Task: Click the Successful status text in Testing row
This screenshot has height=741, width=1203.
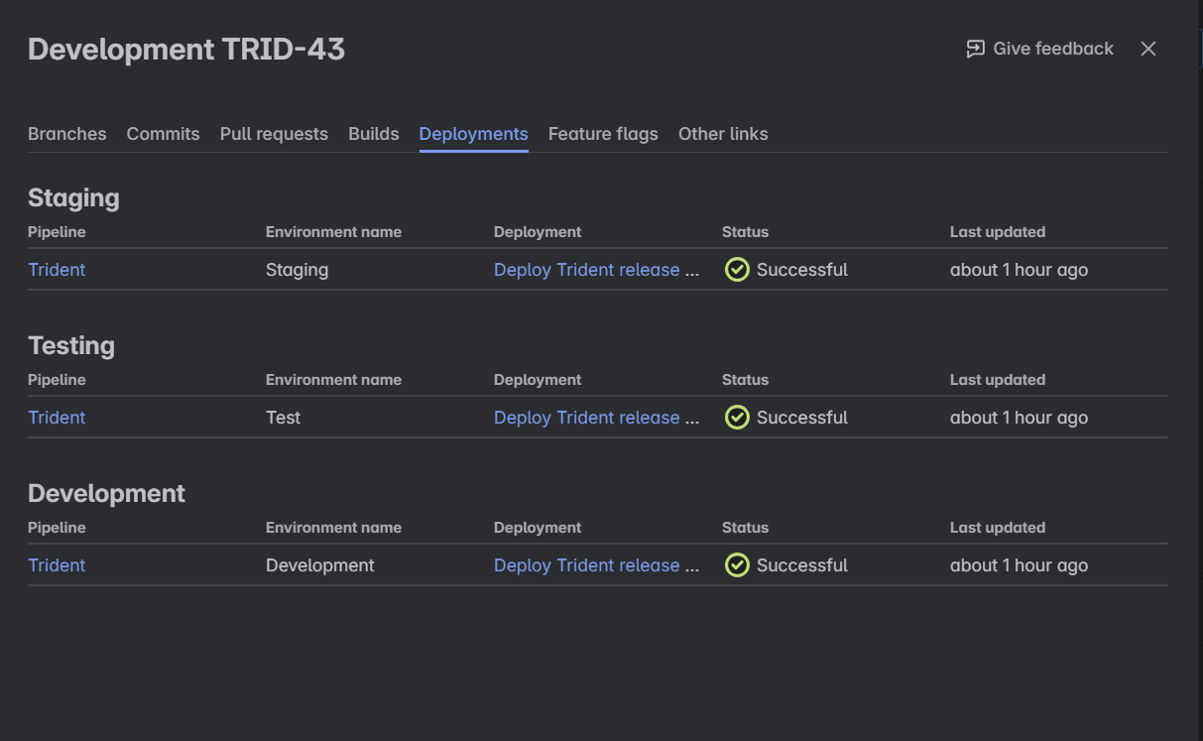Action: coord(802,417)
